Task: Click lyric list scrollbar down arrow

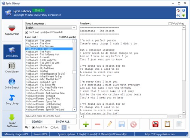Action: point(74,109)
